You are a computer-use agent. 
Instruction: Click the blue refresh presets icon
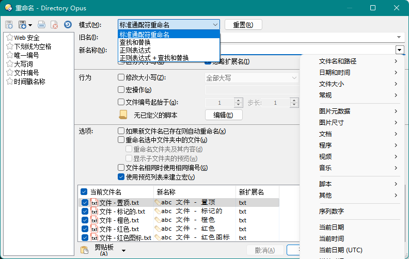(68, 25)
